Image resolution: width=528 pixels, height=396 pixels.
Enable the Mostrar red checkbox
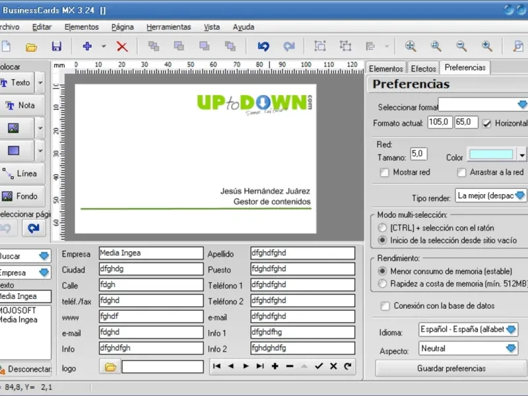pyautogui.click(x=384, y=173)
